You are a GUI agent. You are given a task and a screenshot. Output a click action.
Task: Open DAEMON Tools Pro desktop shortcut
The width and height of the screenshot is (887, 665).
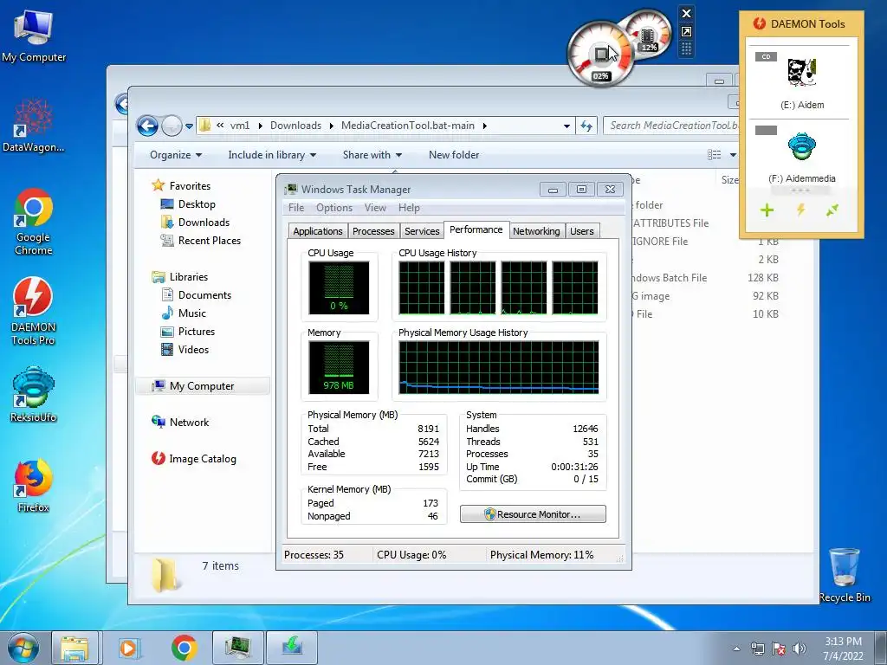[x=34, y=311]
